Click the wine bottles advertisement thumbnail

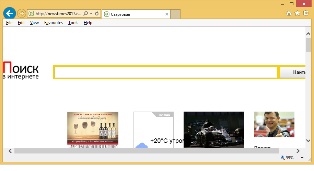pyautogui.click(x=93, y=129)
